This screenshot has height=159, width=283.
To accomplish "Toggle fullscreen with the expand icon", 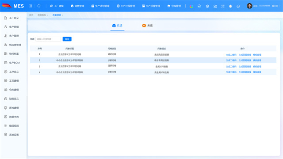I will click(223, 6).
